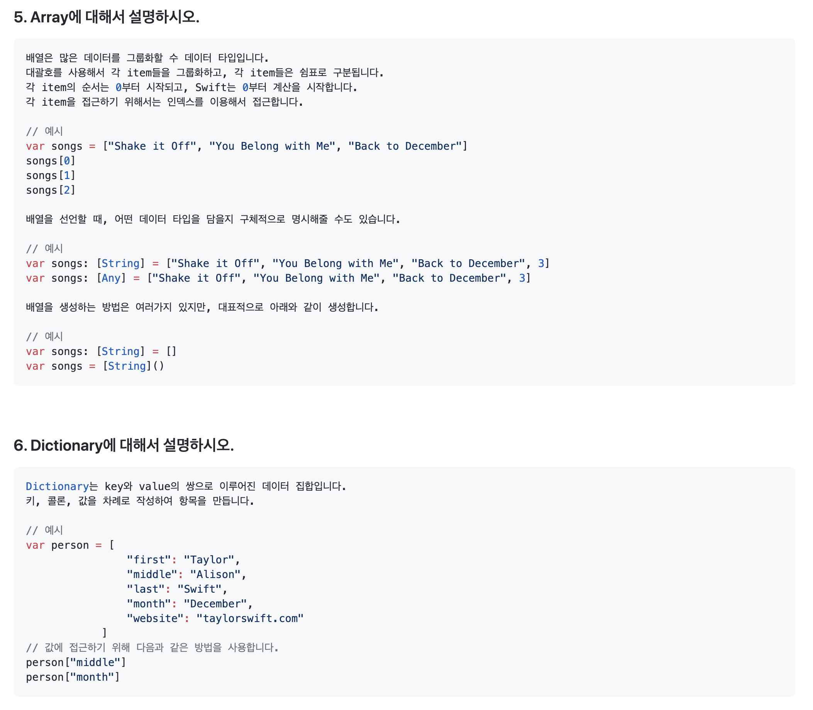Click the "first": "Taylor" entry
The height and width of the screenshot is (710, 813).
click(x=183, y=560)
